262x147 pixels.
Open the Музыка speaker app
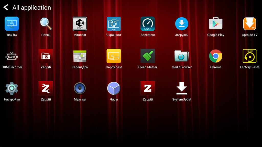(80, 88)
